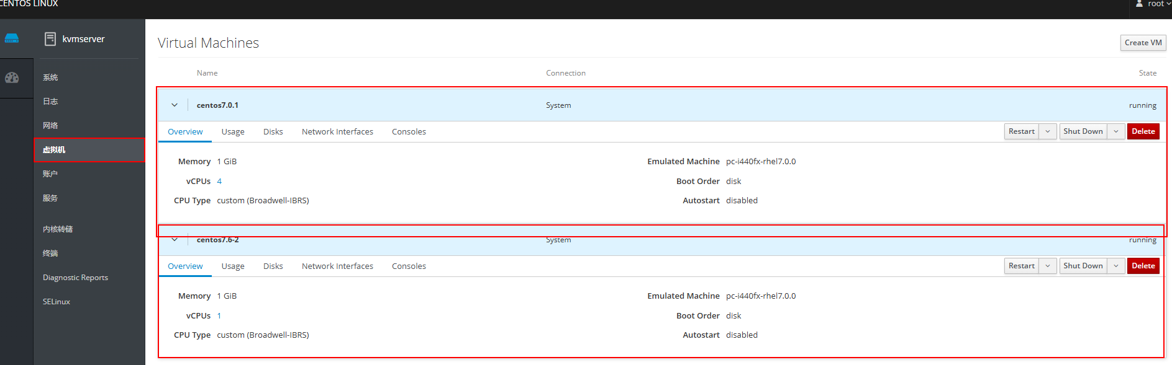This screenshot has height=365, width=1172.
Task: Open SELinux sidebar menu item
Action: click(57, 302)
